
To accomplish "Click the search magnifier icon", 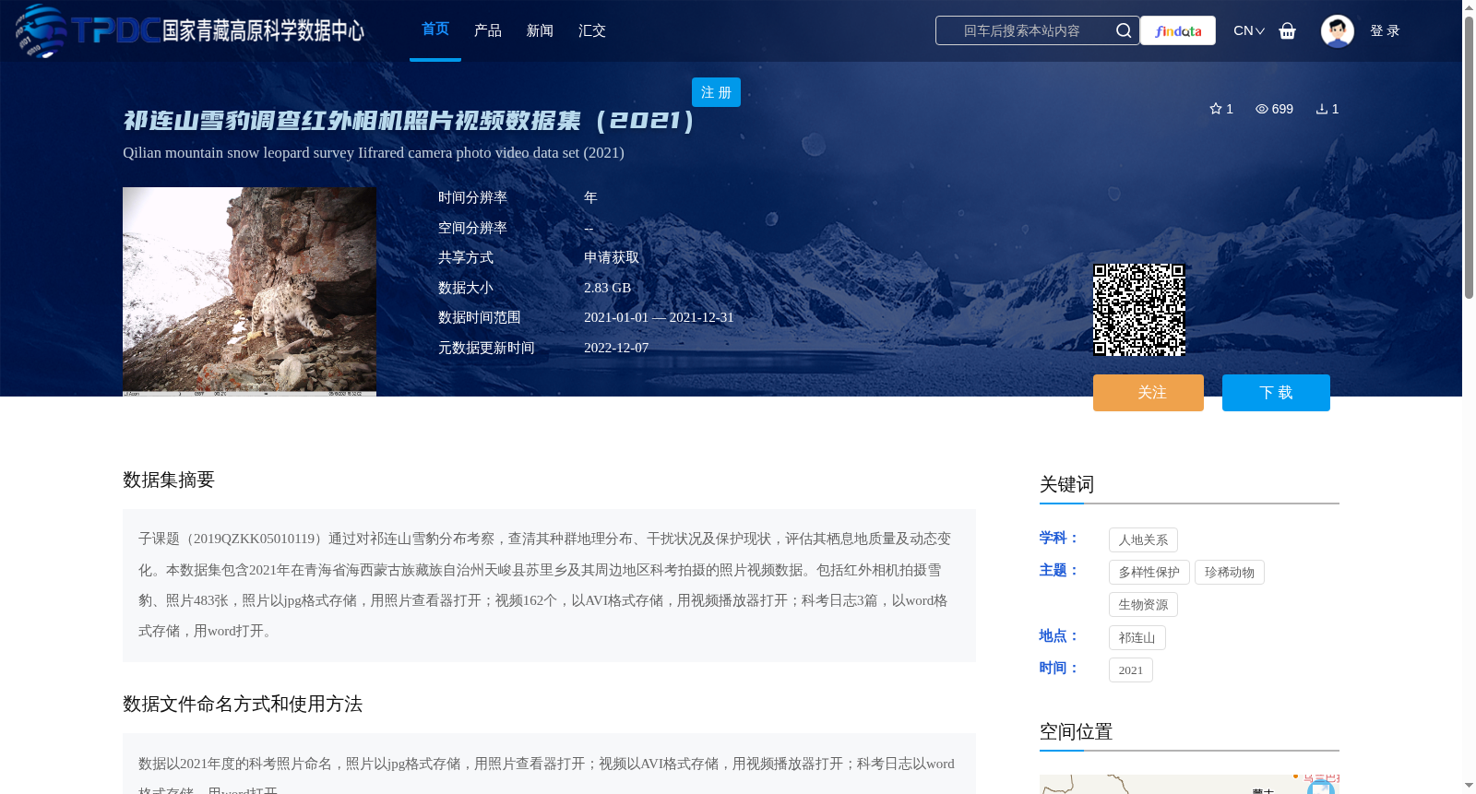I will pyautogui.click(x=1123, y=30).
